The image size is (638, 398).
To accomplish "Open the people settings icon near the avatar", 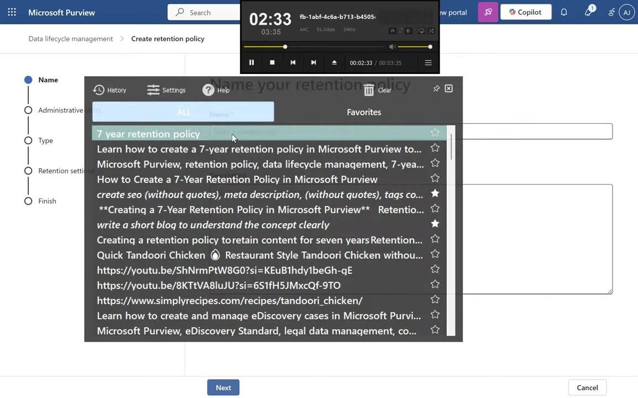I will pos(611,12).
